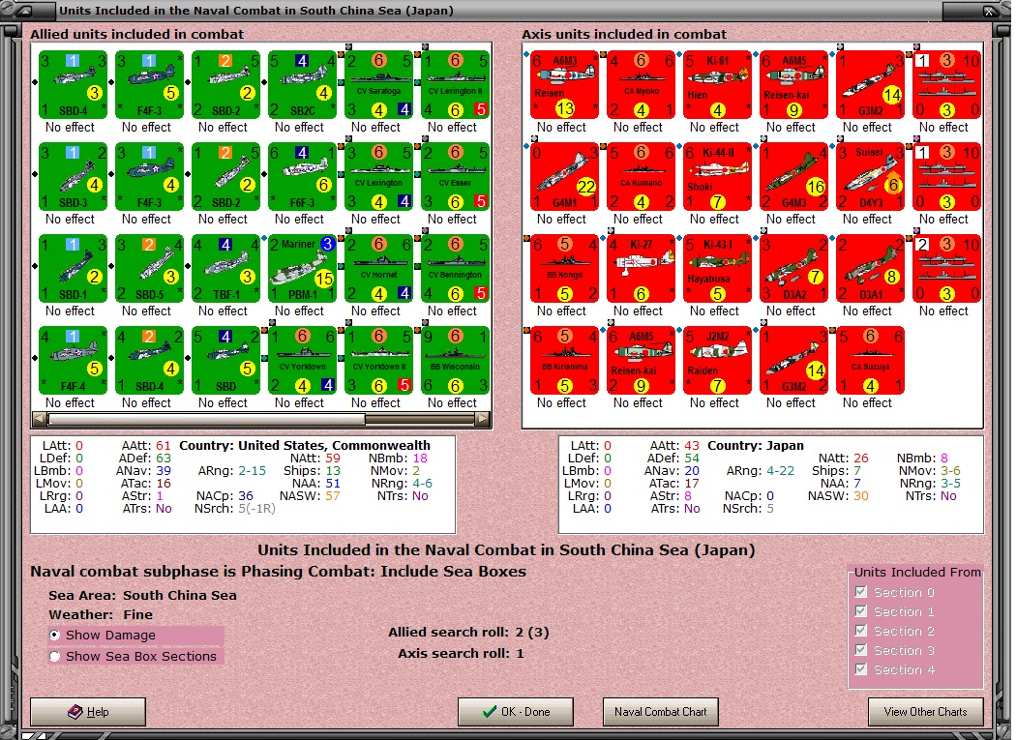
Task: Click the Ki-43-I Hayabusa fighter unit
Action: (x=717, y=269)
